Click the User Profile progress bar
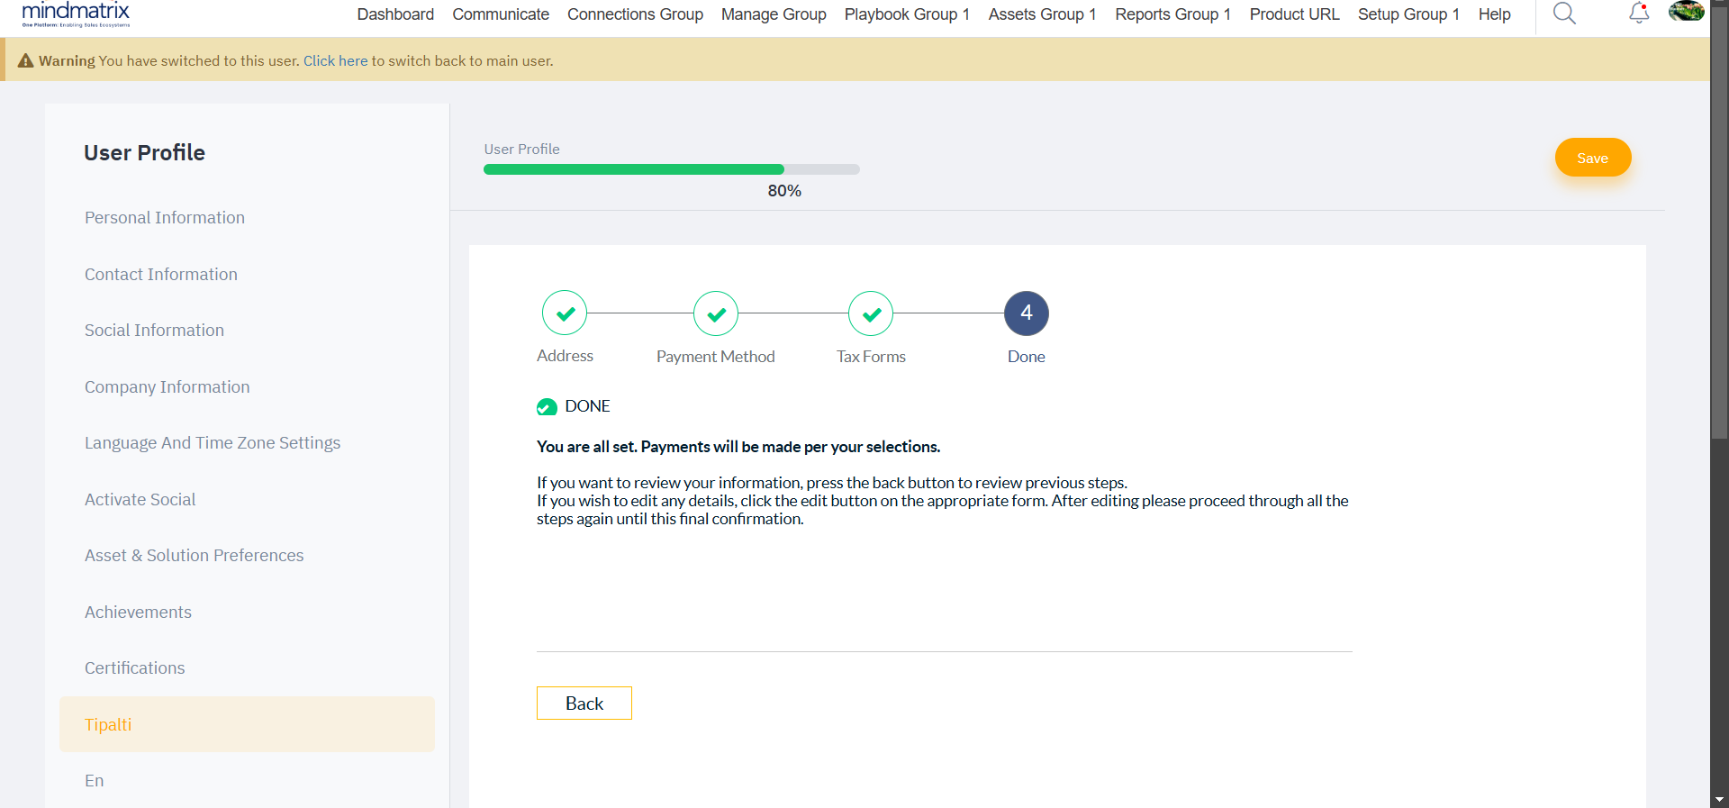Image resolution: width=1729 pixels, height=808 pixels. (671, 169)
